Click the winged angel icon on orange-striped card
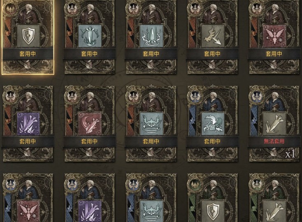This screenshot has width=302, height=222. pos(274,36)
